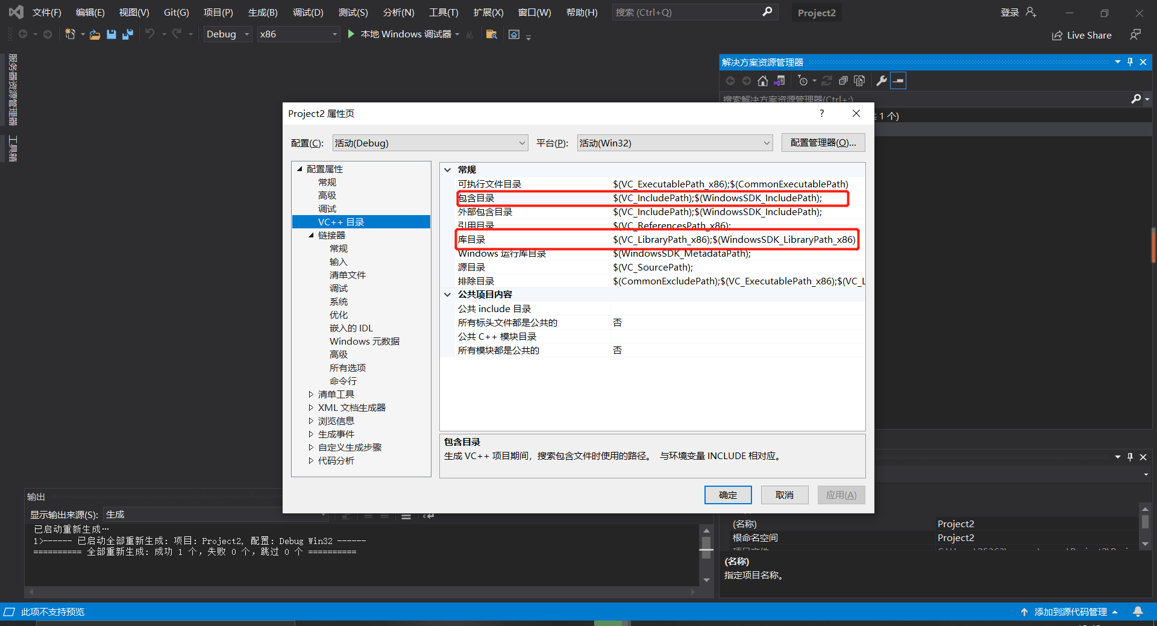Click the navigate backward arrow in main toolbar
This screenshot has width=1157, height=626.
[x=23, y=34]
